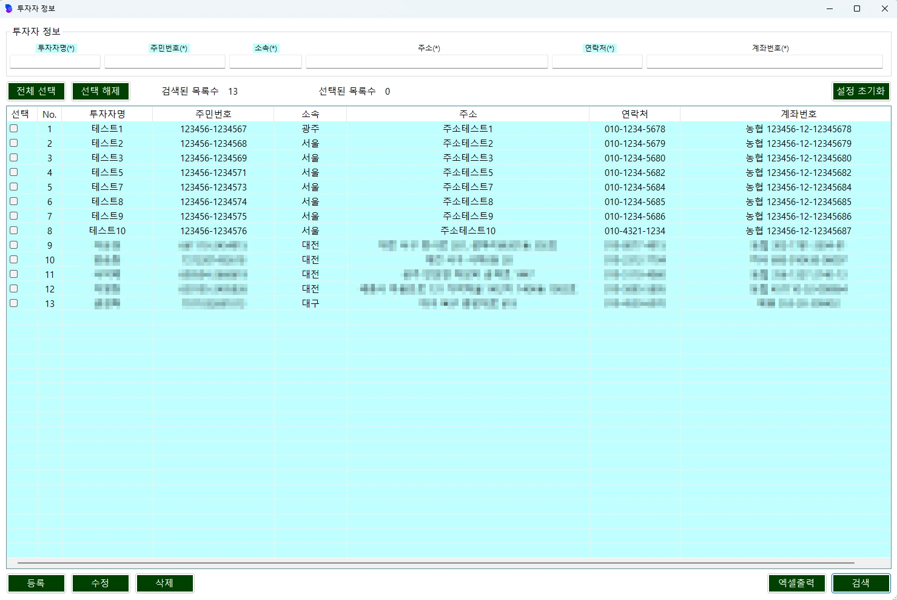Viewport: 897px width, 600px height.
Task: Click the 선택 해제 button
Action: coord(101,91)
